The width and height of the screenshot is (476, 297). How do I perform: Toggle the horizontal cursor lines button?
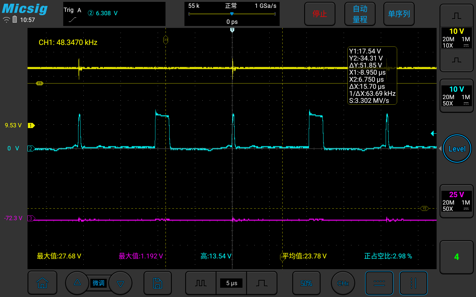click(x=379, y=283)
